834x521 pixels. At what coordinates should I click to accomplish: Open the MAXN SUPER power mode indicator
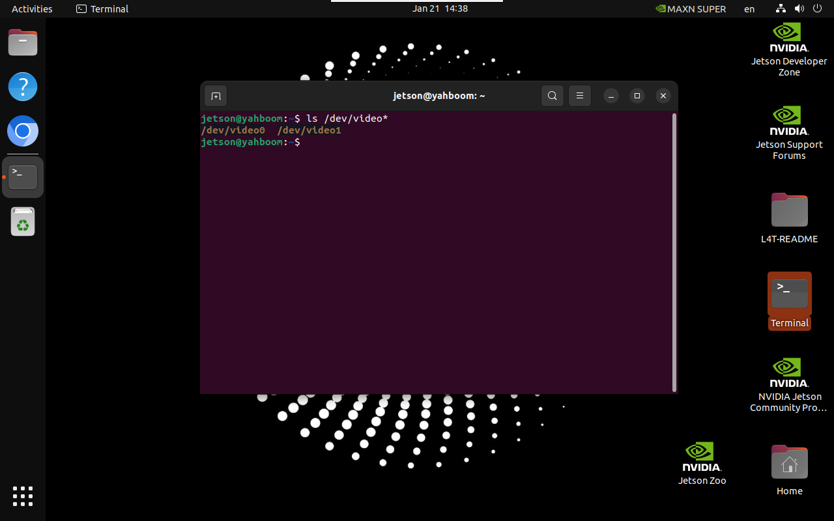[691, 8]
